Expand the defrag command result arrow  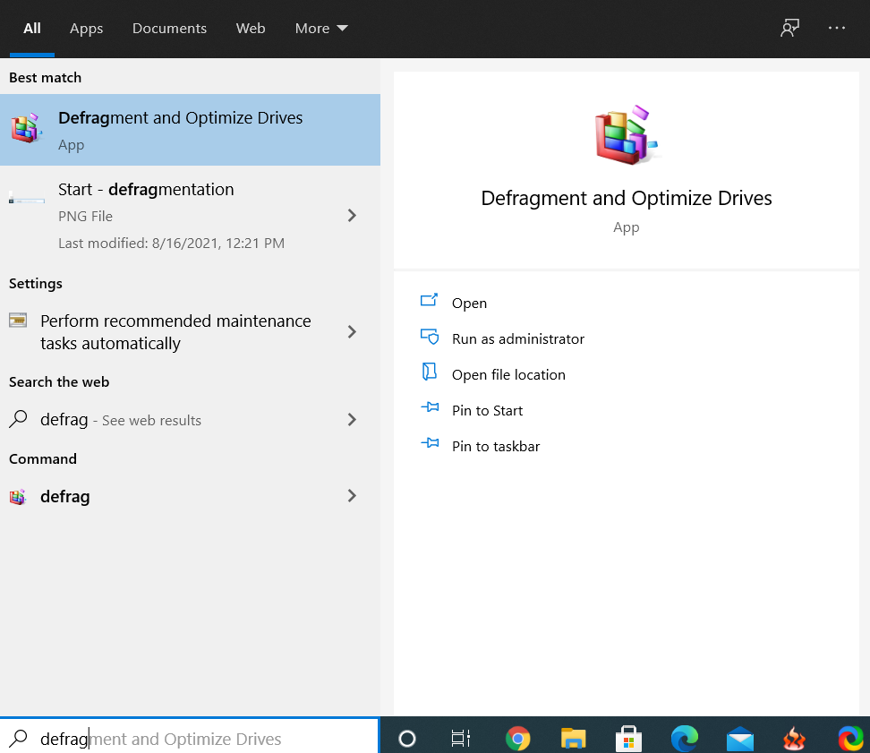point(352,496)
